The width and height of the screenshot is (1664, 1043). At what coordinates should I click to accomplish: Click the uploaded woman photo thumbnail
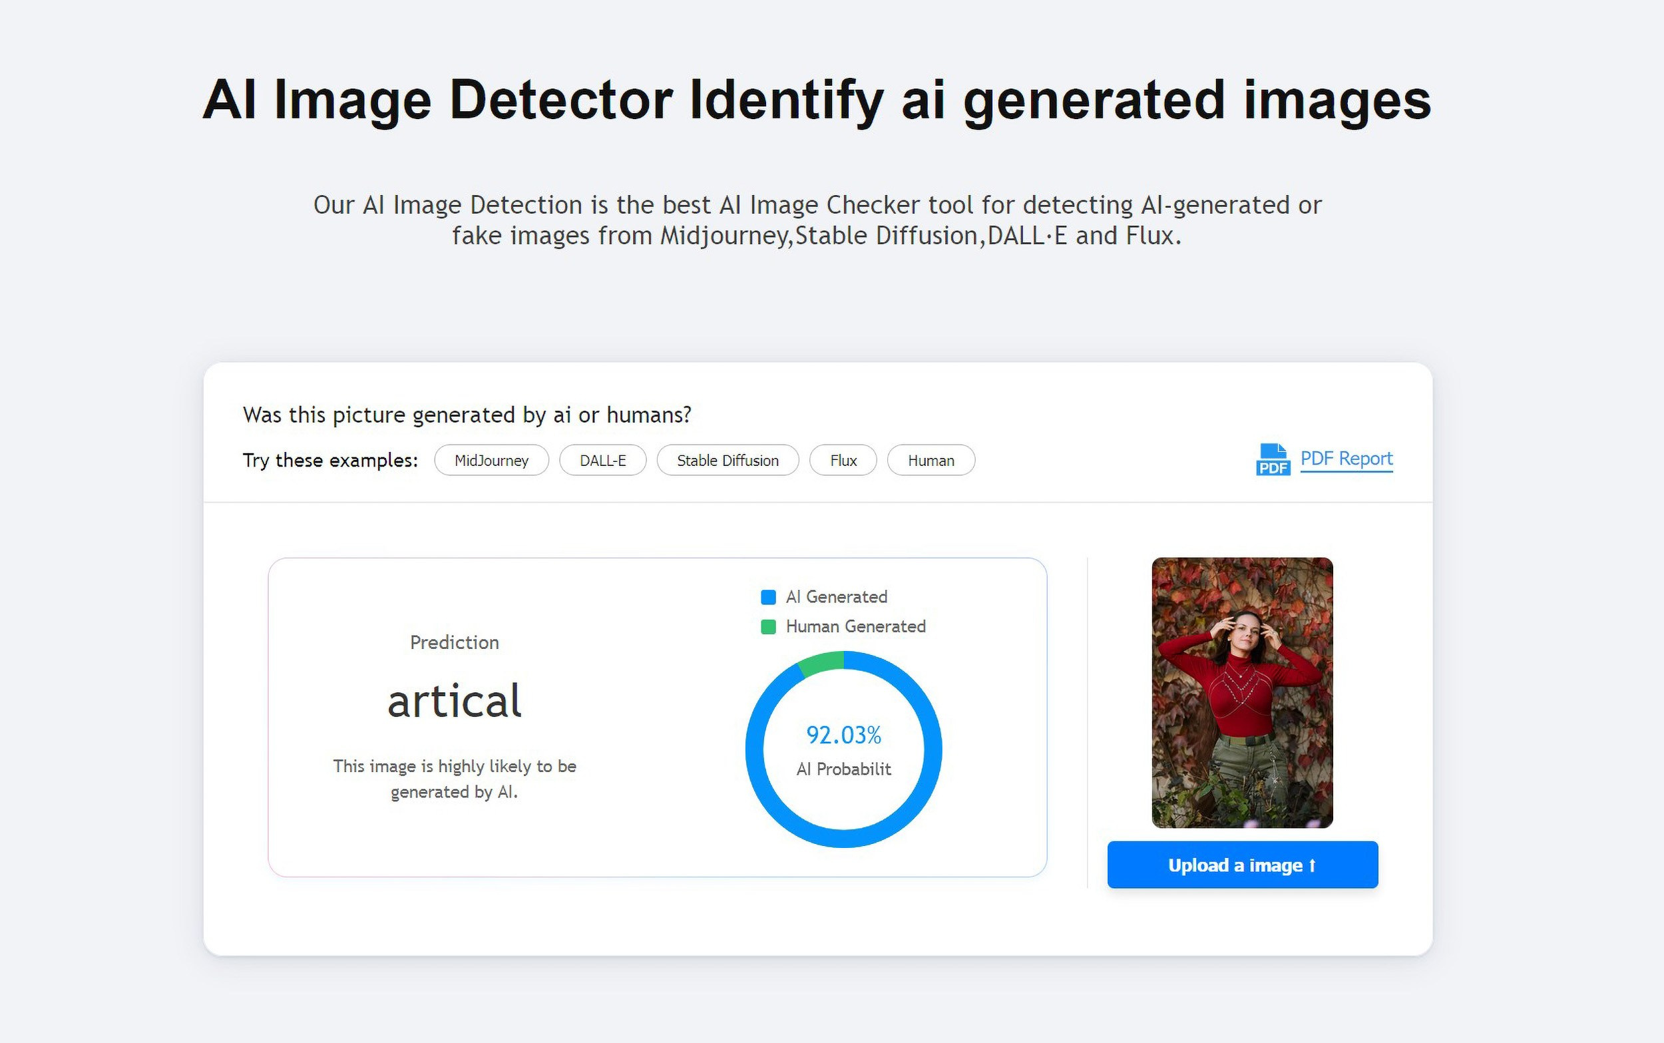(1241, 692)
